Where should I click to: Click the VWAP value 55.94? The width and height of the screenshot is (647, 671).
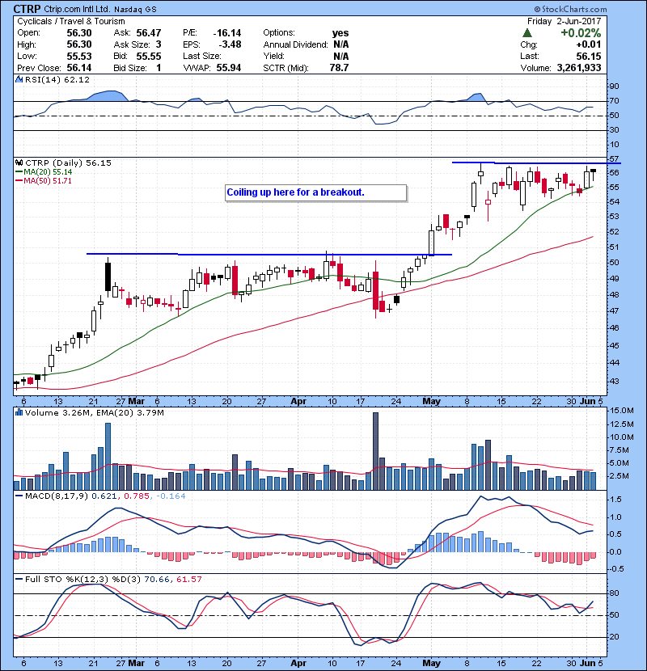tap(229, 68)
